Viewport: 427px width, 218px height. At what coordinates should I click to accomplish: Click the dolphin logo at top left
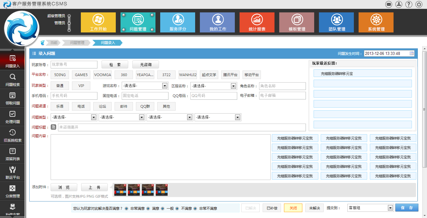[x=22, y=28]
